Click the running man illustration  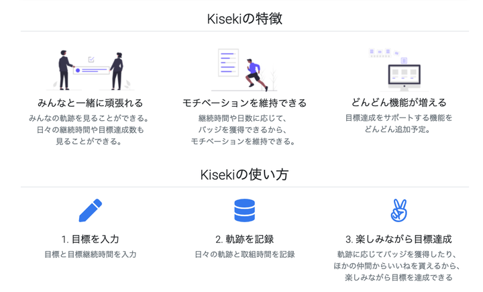pos(244,70)
